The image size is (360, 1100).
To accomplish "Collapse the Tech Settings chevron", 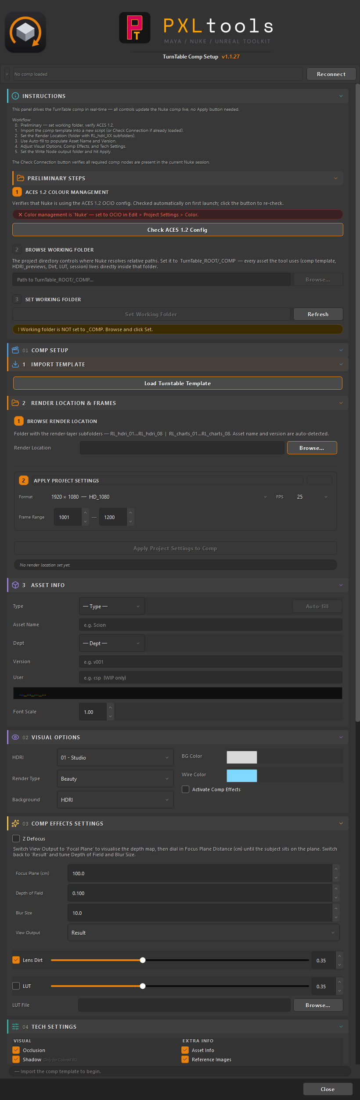I will click(x=341, y=1027).
